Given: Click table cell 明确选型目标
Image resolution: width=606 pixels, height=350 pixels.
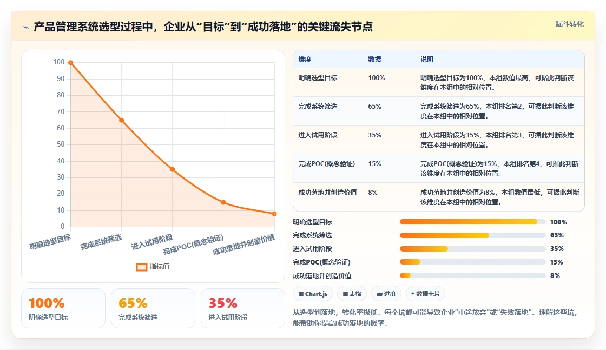Looking at the screenshot, I should (x=318, y=78).
